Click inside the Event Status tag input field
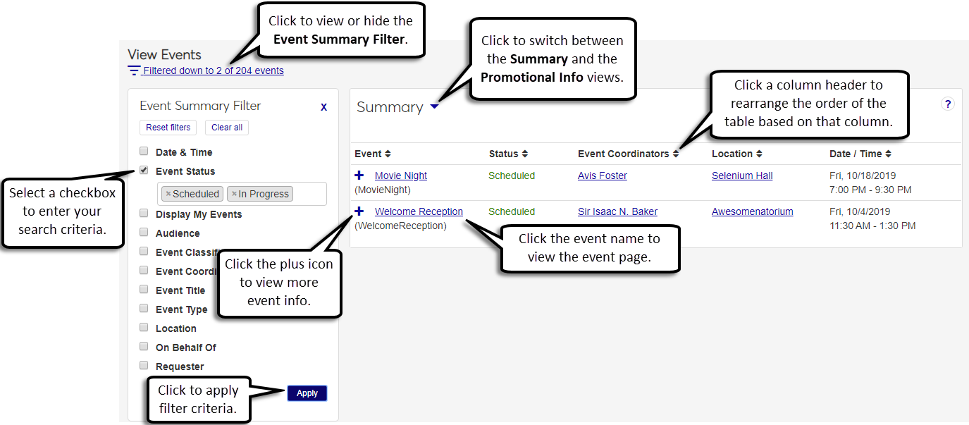The height and width of the screenshot is (425, 969). click(x=309, y=194)
